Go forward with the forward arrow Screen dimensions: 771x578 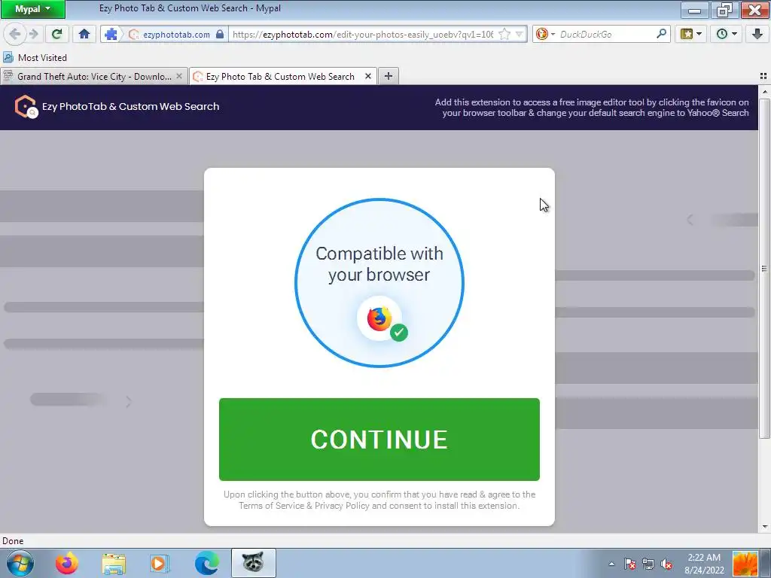33,34
